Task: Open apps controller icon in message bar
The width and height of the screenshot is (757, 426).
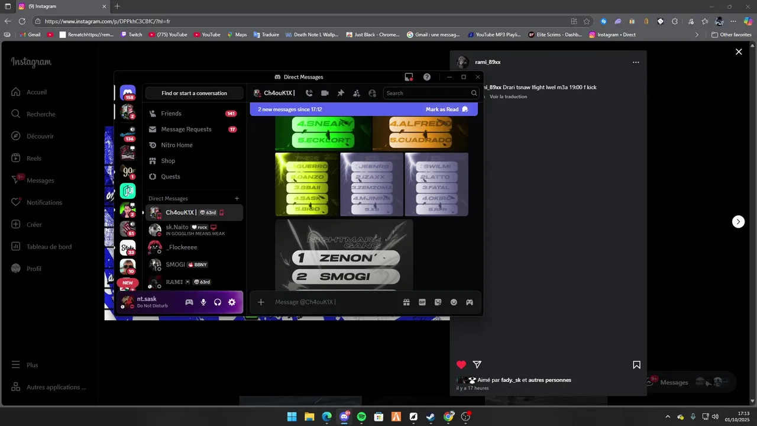Action: (x=469, y=302)
